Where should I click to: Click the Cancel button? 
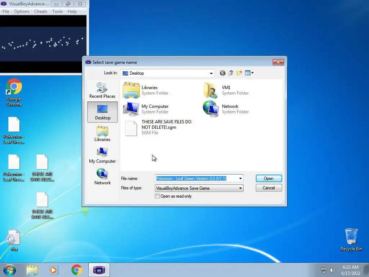click(x=269, y=188)
